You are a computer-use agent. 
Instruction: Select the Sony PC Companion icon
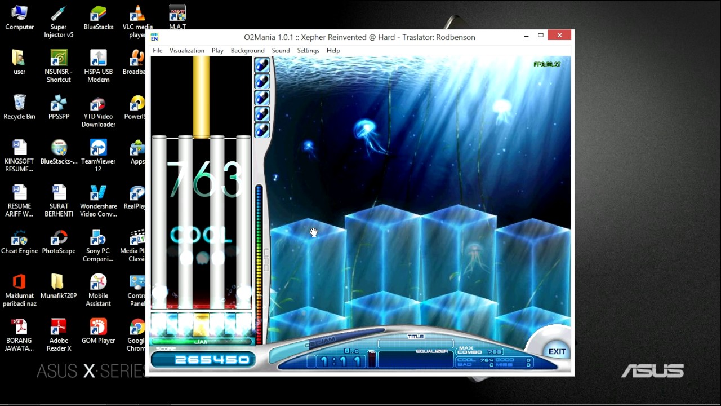coord(99,245)
